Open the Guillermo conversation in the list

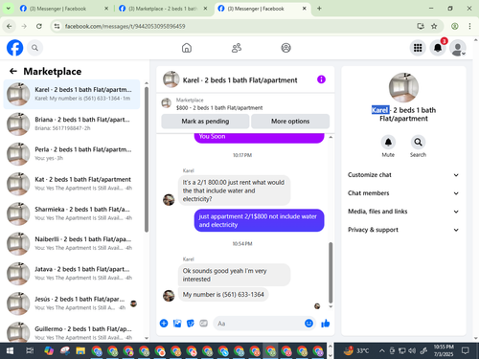point(72,332)
